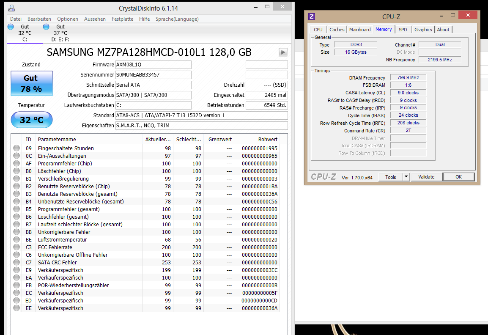Select the Memory tab in CPU-Z
This screenshot has height=335, width=488.
[x=384, y=29]
